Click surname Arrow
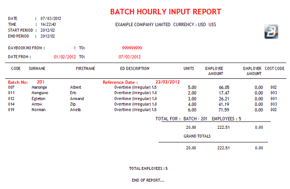This screenshot has width=290, height=189. pos(37,104)
